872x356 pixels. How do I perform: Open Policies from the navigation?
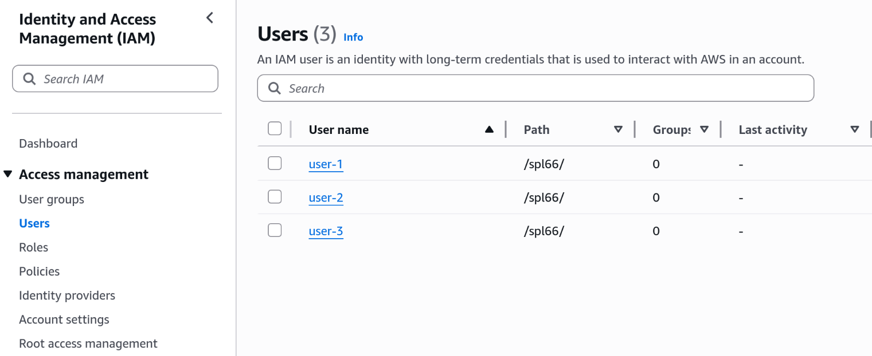pyautogui.click(x=39, y=271)
